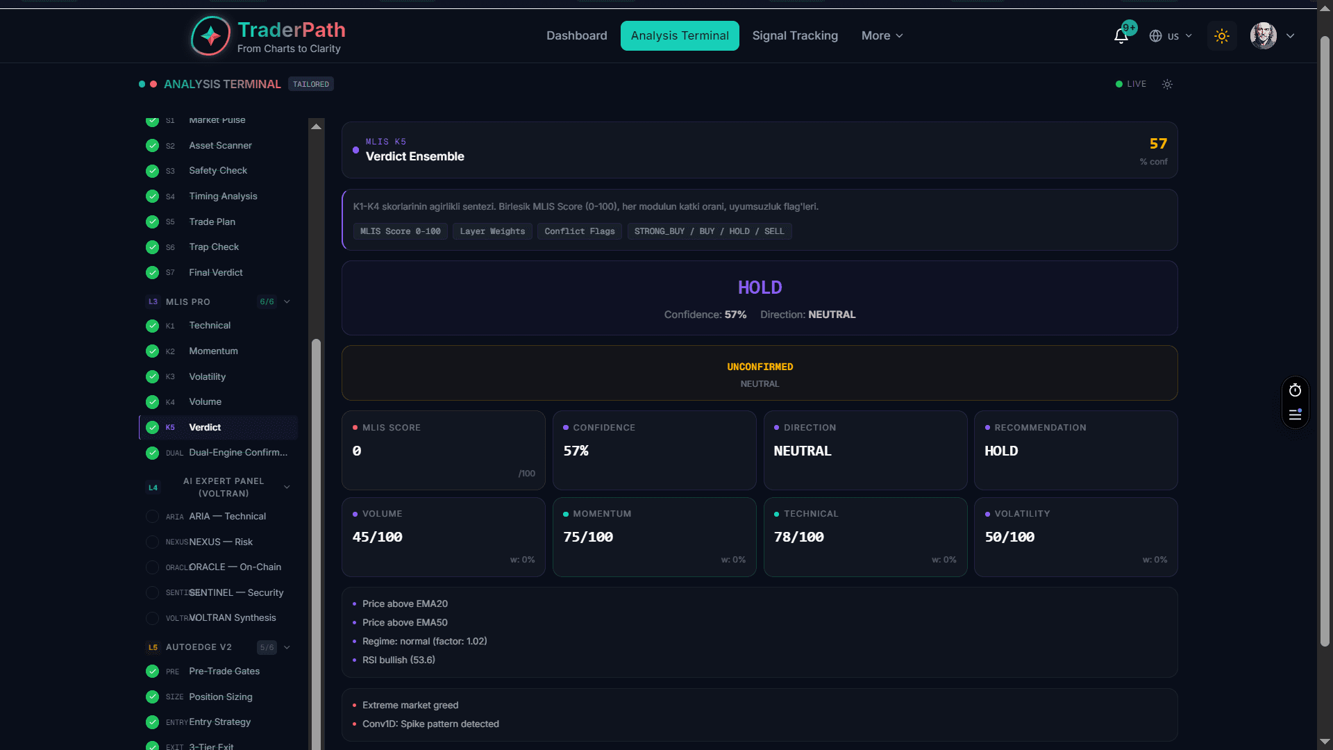1333x750 pixels.
Task: Click the L4 layer badge
Action: [x=153, y=487]
